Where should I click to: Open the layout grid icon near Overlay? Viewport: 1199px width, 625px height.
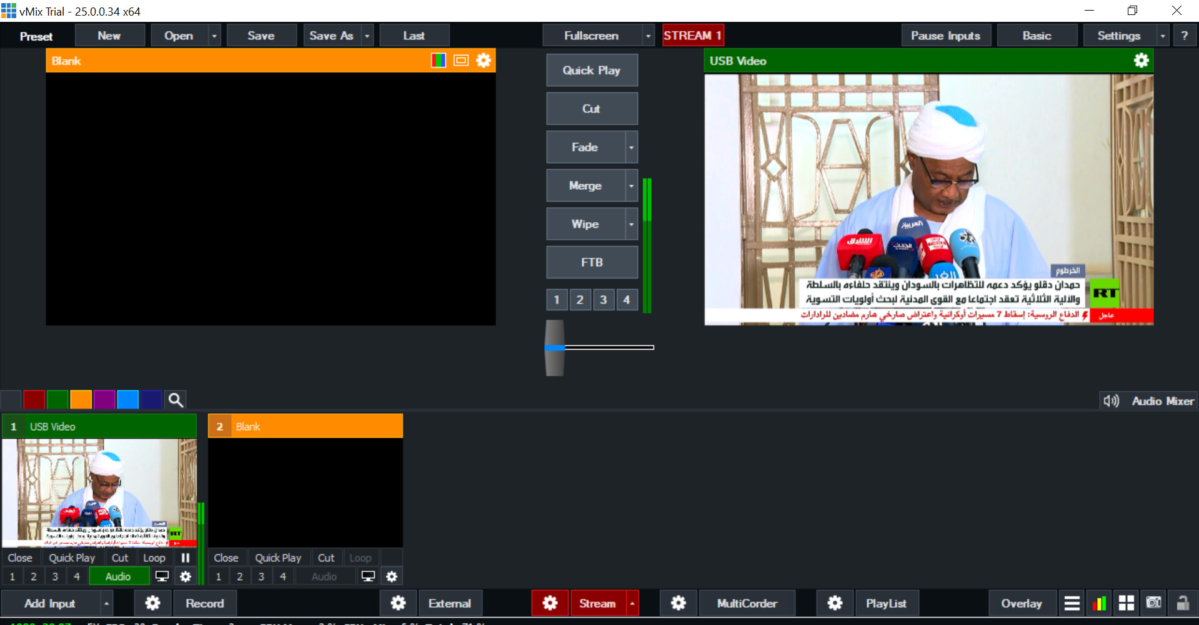(x=1126, y=603)
